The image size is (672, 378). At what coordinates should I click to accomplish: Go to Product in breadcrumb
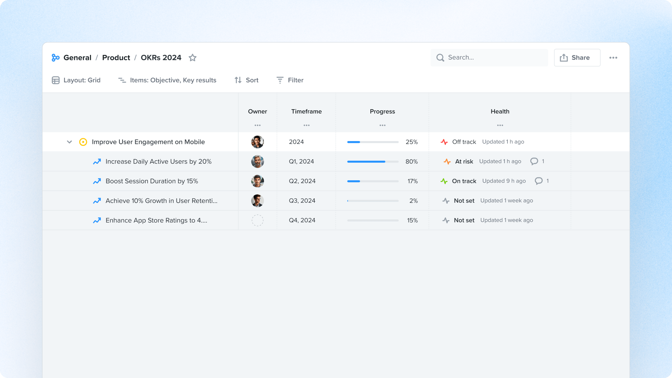click(116, 58)
